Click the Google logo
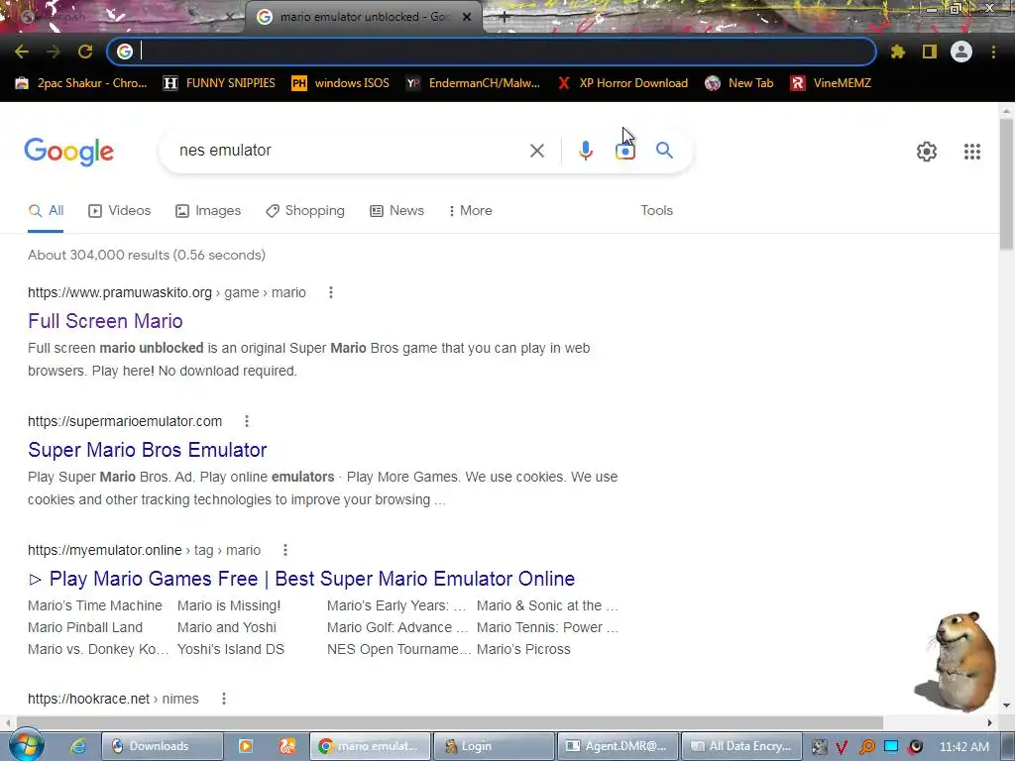1015x761 pixels. (69, 152)
